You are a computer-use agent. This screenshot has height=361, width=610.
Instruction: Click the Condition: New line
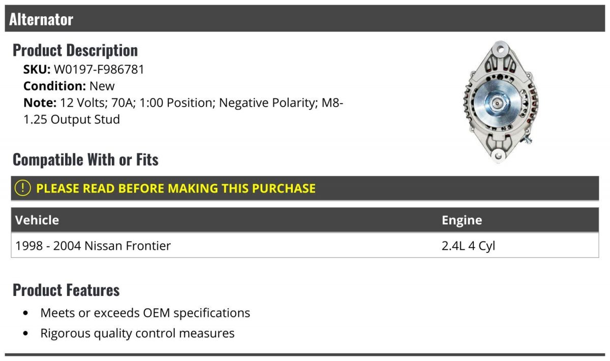click(69, 86)
